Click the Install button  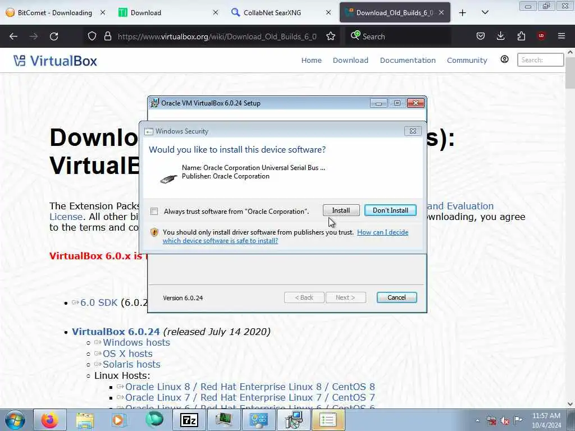click(341, 210)
